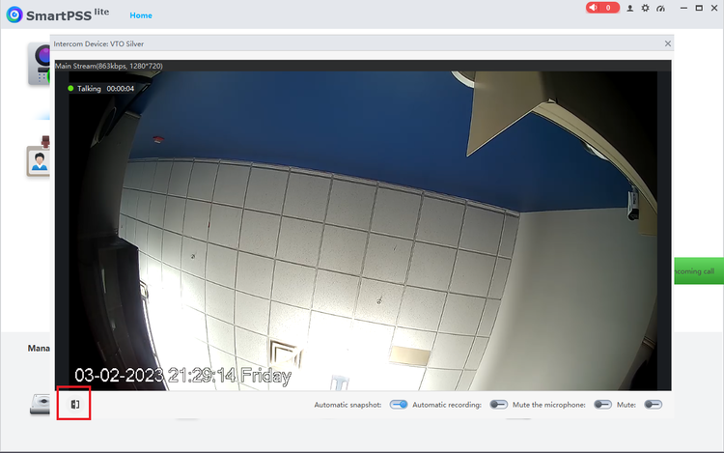The image size is (724, 453).
Task: Click the Main Stream bitrate label
Action: (x=109, y=66)
